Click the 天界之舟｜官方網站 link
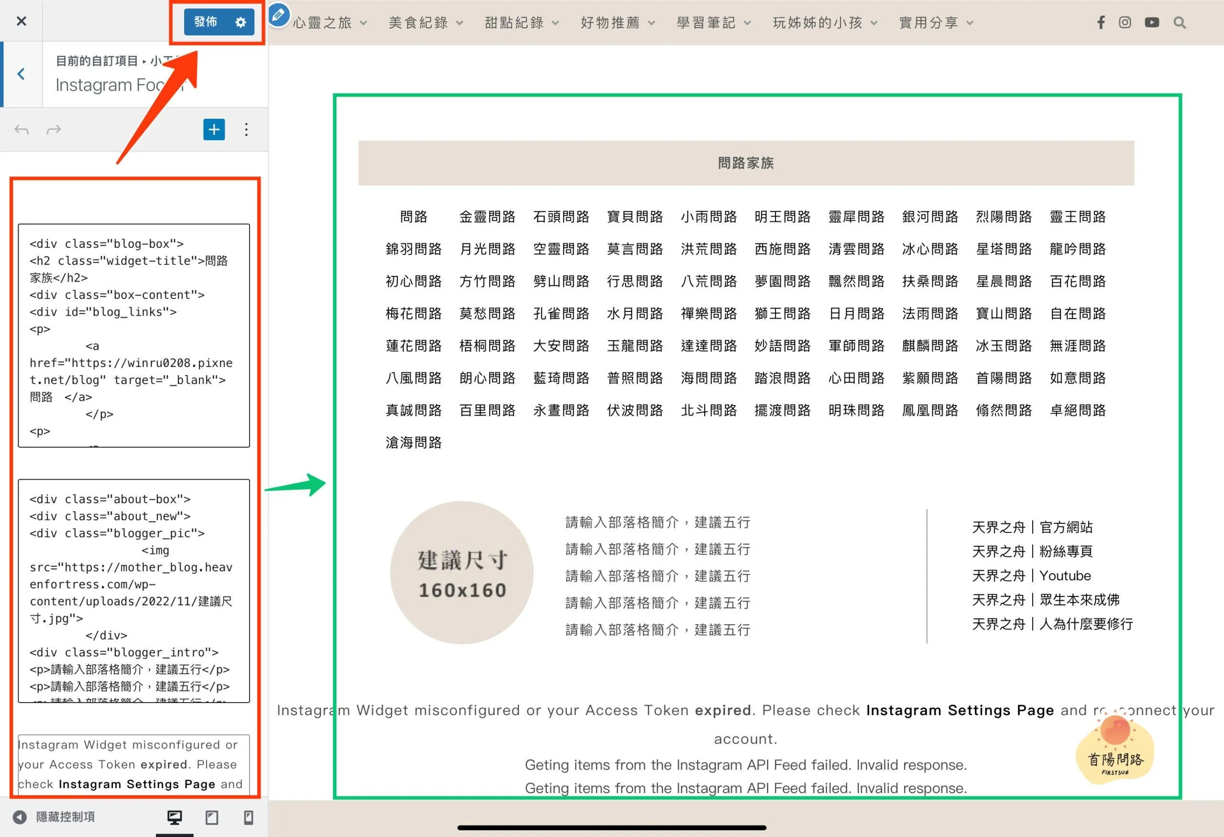 (1032, 527)
